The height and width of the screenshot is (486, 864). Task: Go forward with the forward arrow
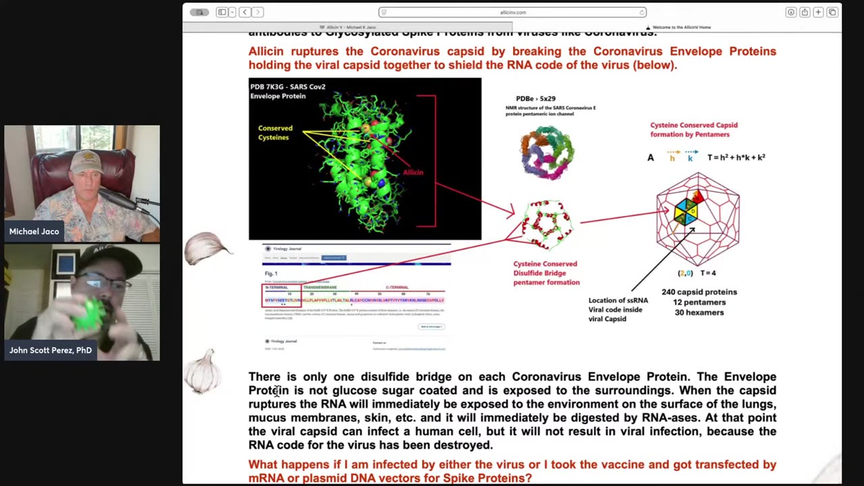[x=257, y=12]
